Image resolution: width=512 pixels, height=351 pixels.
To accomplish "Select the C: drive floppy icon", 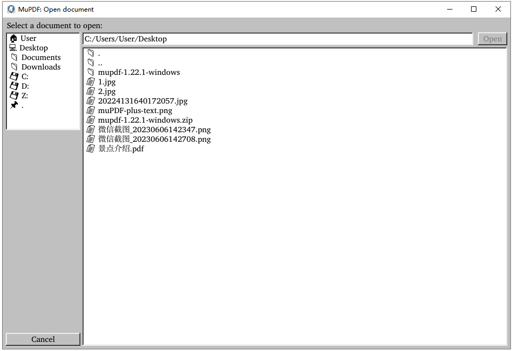I will click(14, 76).
